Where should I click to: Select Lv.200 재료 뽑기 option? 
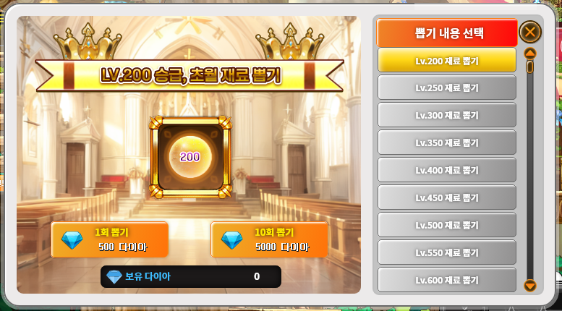447,60
